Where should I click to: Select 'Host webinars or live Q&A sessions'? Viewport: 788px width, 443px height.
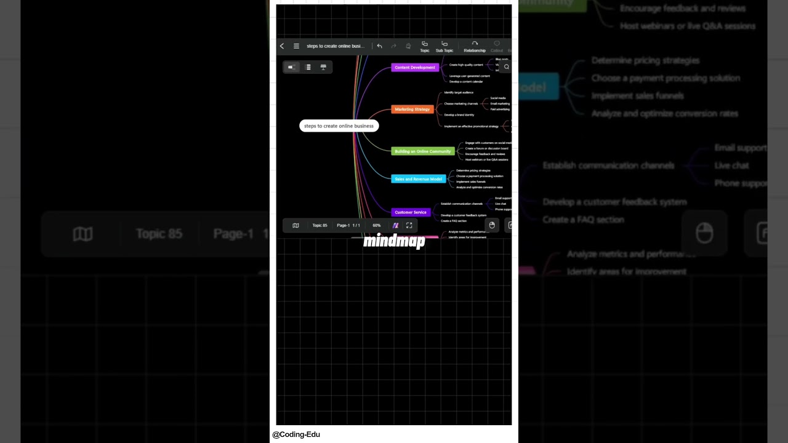coord(487,159)
